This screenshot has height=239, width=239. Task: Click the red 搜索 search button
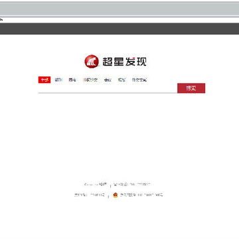191,88
